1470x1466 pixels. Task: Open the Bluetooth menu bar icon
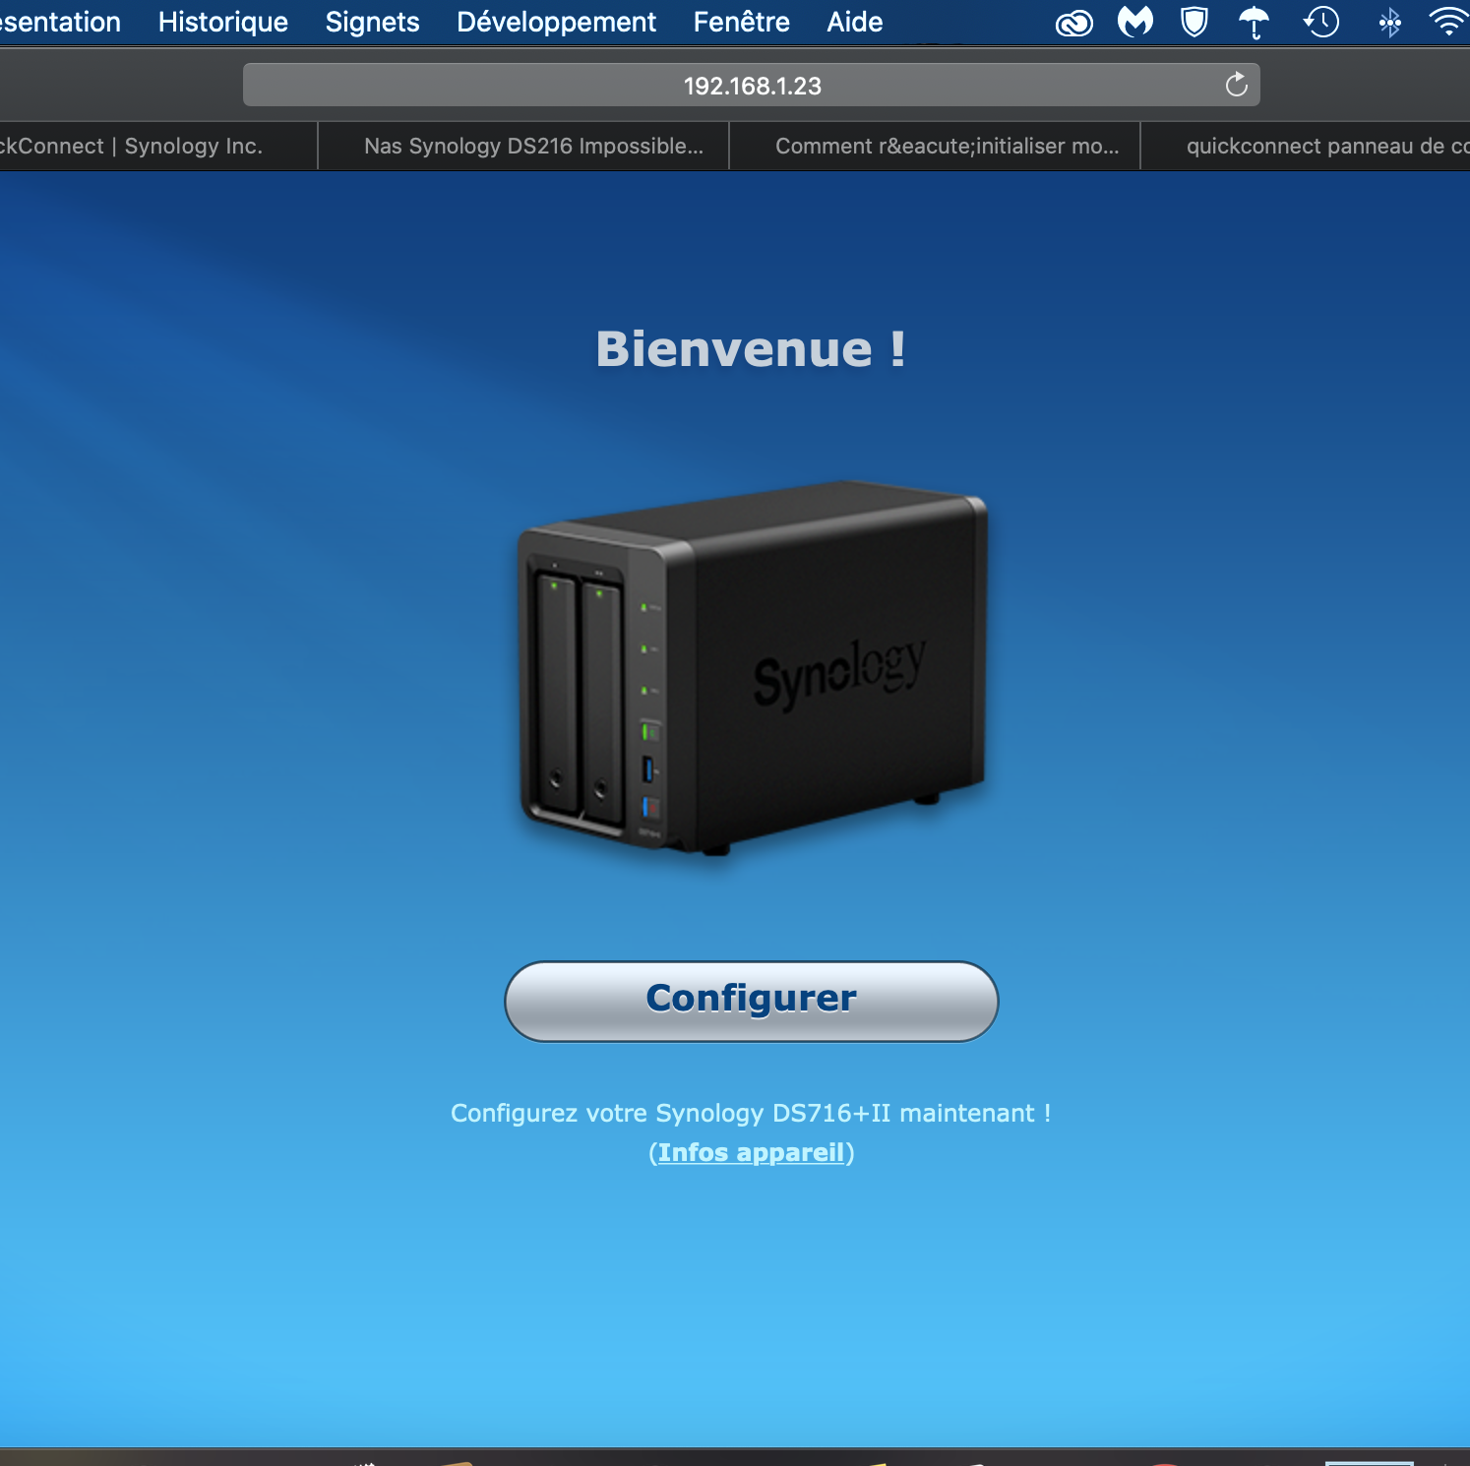[1389, 22]
